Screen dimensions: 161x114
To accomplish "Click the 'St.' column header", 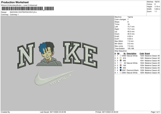I will (x=125, y=54).
